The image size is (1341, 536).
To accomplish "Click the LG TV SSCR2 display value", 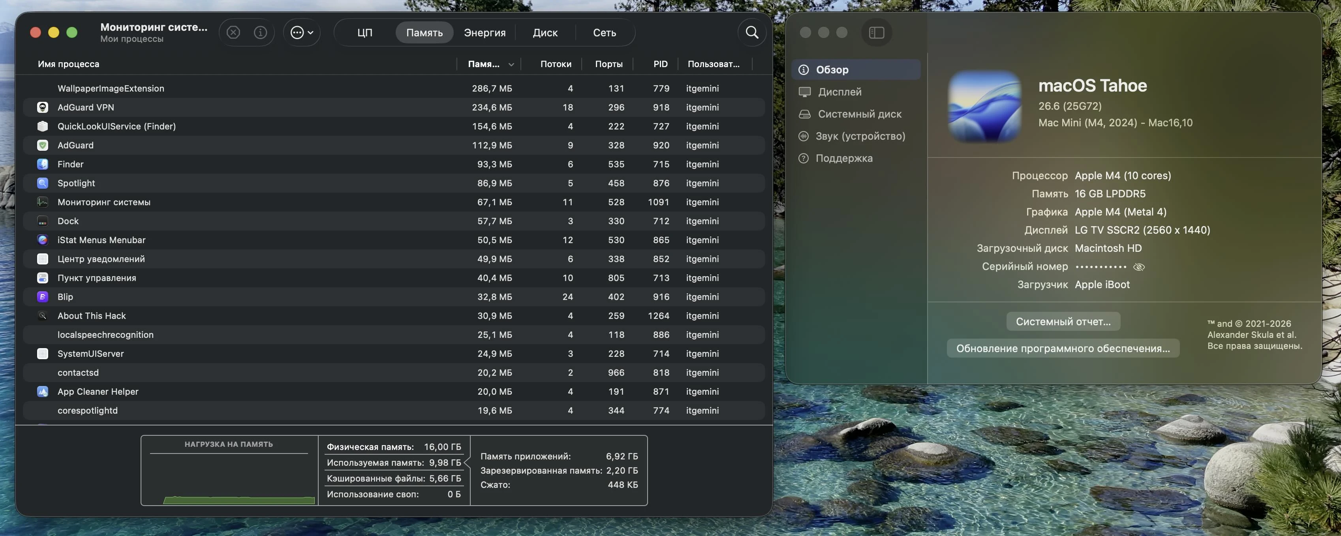I will pos(1142,230).
